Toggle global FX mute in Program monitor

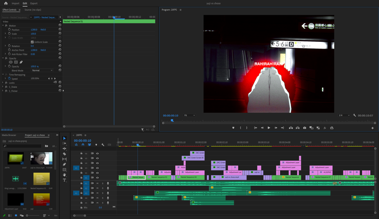point(325,128)
